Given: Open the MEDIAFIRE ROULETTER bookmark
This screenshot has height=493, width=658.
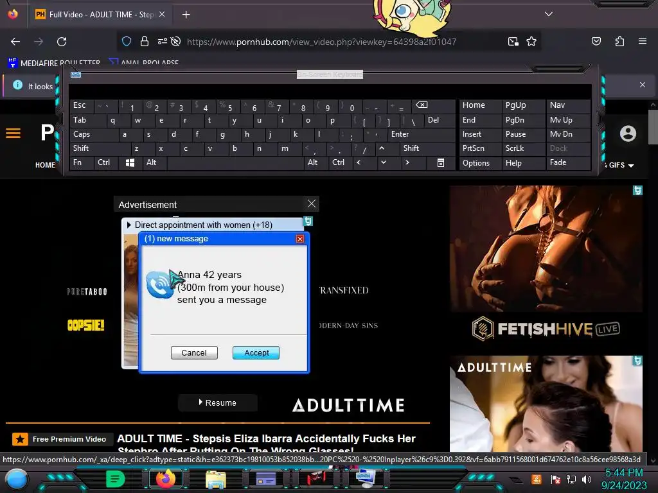Looking at the screenshot, I should coord(55,64).
